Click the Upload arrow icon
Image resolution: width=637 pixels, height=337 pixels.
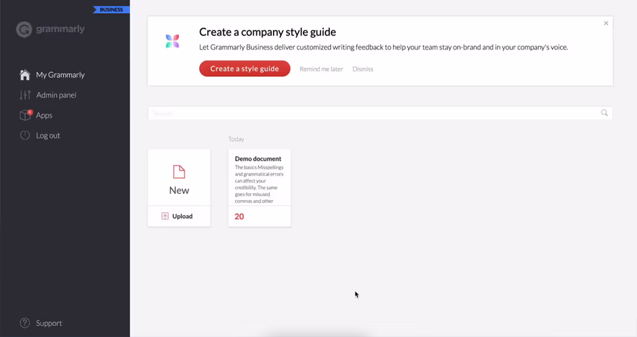tap(165, 216)
